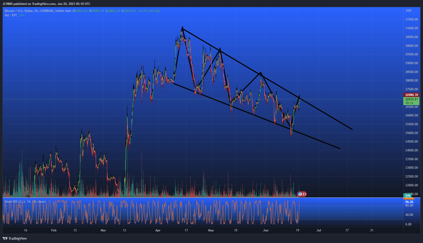The image size is (423, 243).
Task: Click the 49:14 bar countdown timer
Action: (x=409, y=103)
